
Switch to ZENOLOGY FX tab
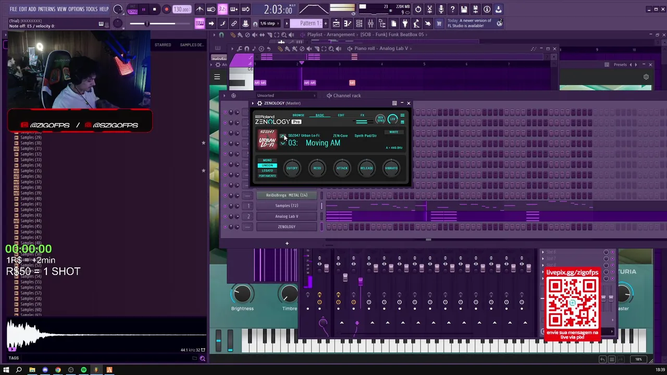[x=362, y=115]
